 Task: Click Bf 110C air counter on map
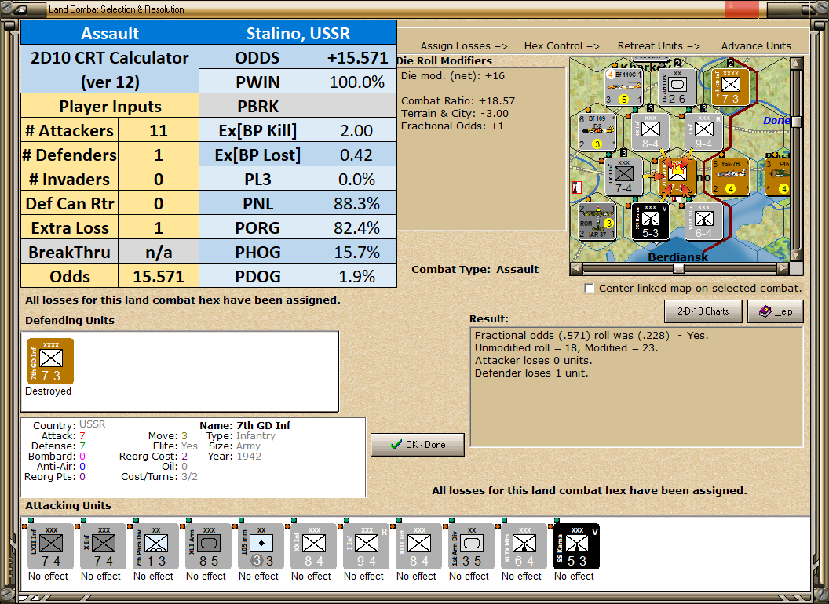[624, 86]
